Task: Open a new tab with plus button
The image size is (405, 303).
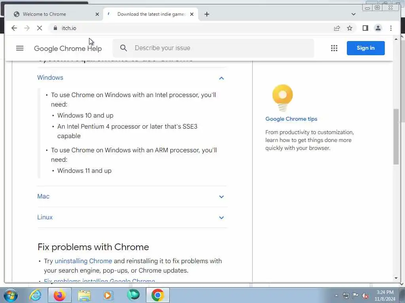Action: (206, 14)
